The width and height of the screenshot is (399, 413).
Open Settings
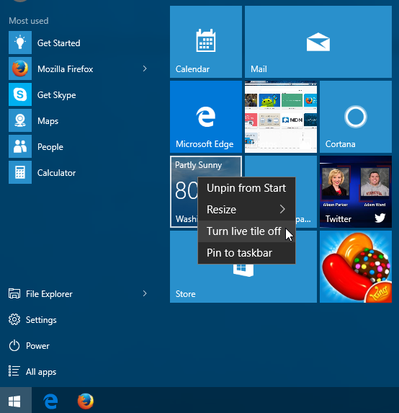coord(32,320)
